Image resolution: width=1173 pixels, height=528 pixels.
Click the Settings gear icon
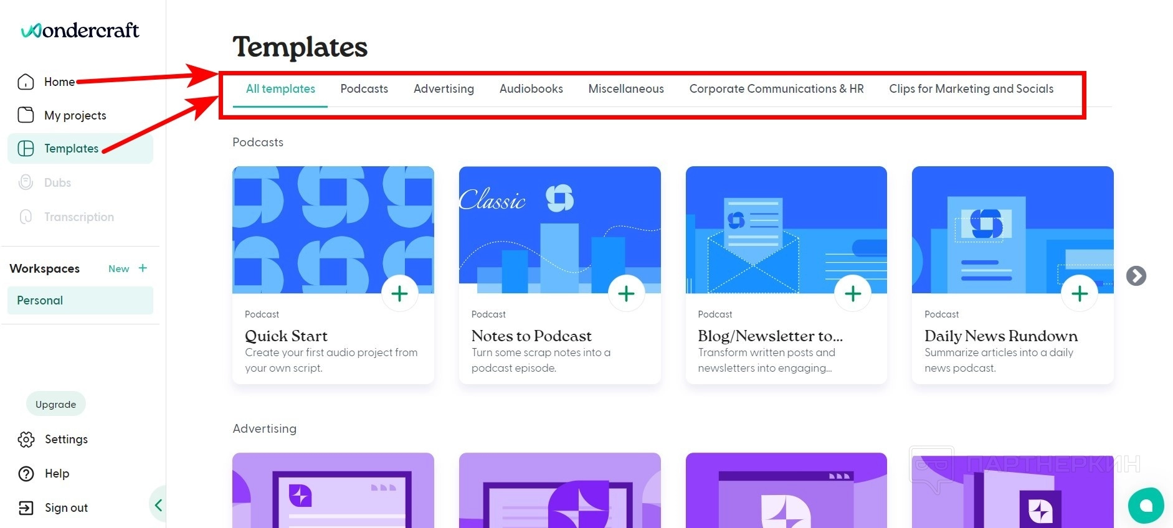[26, 439]
